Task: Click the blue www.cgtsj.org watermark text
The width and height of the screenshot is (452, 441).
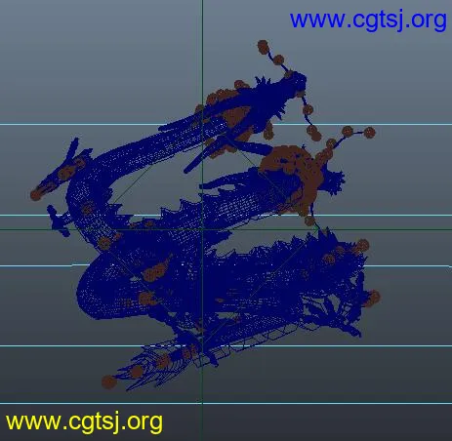Action: point(368,20)
